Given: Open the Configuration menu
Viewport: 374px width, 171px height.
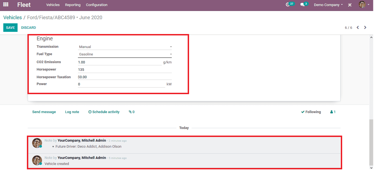Looking at the screenshot, I should coord(97,5).
